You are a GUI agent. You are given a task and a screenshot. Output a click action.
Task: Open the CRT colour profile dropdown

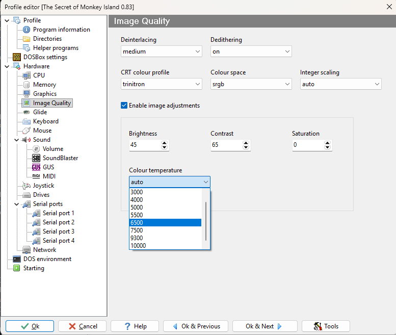162,84
